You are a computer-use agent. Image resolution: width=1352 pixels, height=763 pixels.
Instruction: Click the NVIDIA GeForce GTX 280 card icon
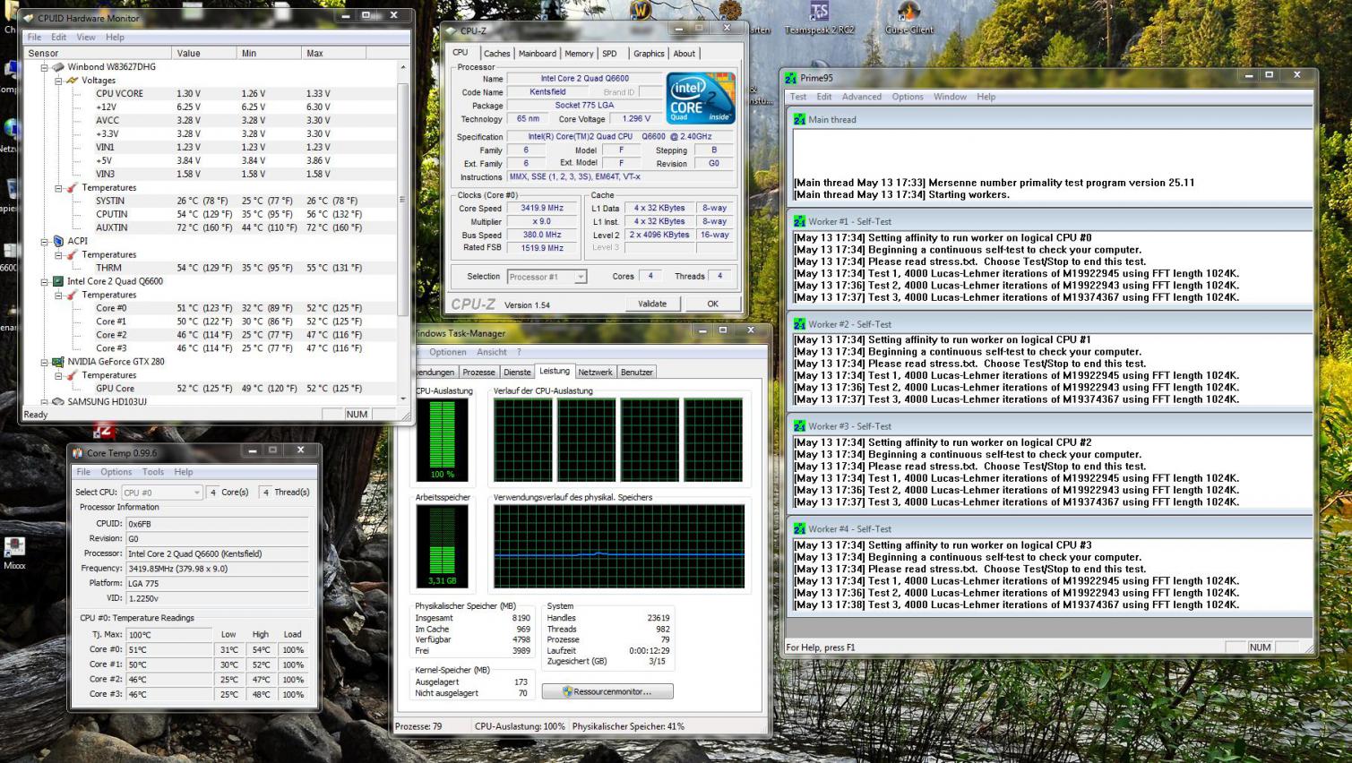click(x=58, y=362)
